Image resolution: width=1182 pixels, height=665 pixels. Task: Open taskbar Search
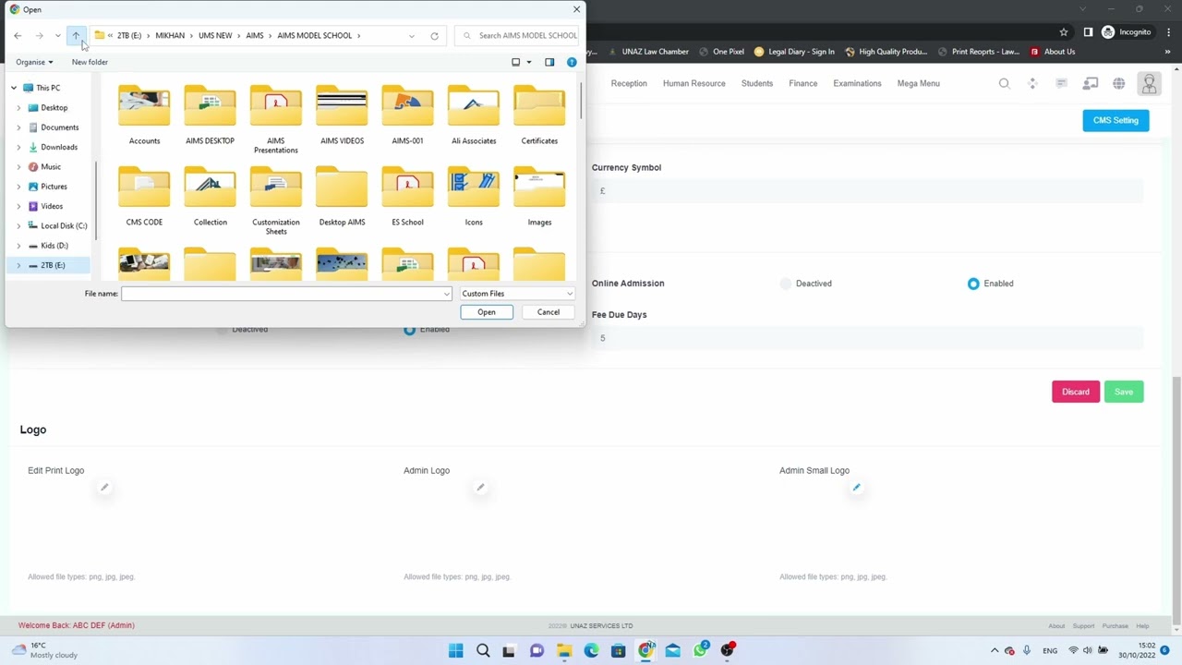point(483,650)
